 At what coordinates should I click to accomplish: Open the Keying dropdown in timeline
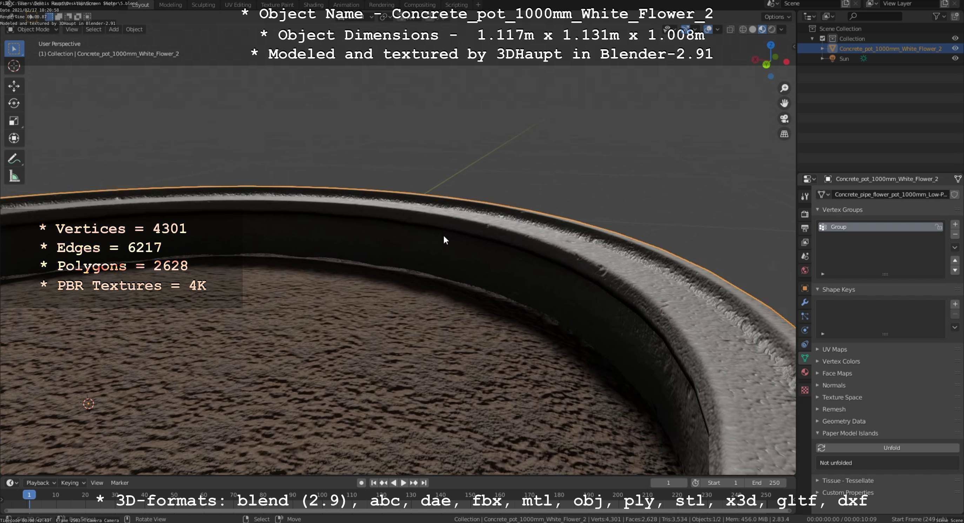[73, 483]
